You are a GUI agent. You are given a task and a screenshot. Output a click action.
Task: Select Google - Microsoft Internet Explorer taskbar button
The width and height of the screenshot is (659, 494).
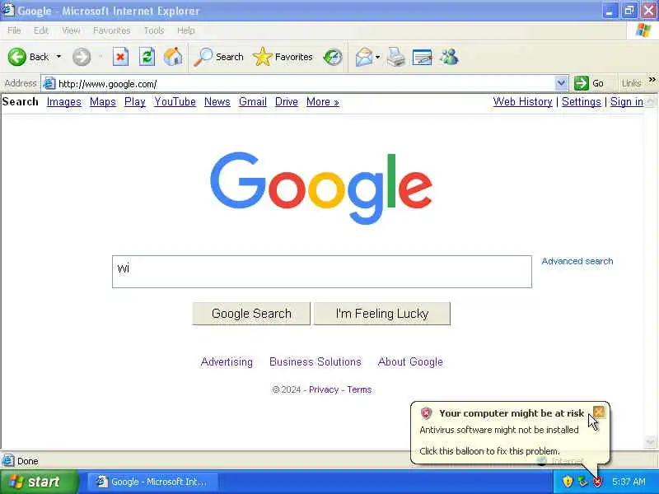pos(152,482)
